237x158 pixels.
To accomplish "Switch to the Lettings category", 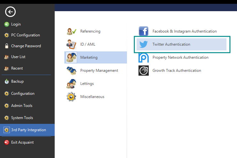I will [87, 84].
